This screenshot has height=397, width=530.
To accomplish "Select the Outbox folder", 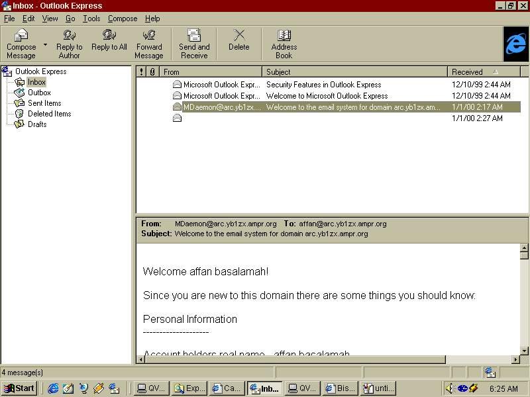I will pyautogui.click(x=39, y=93).
